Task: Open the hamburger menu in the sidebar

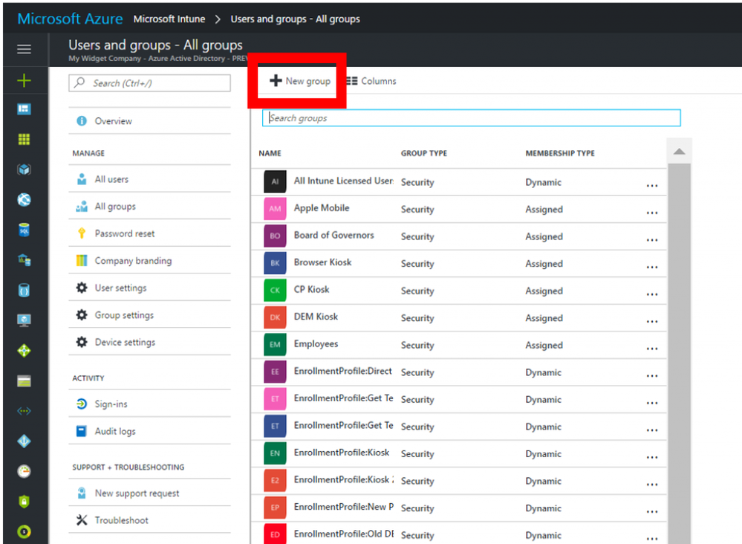Action: pos(24,49)
